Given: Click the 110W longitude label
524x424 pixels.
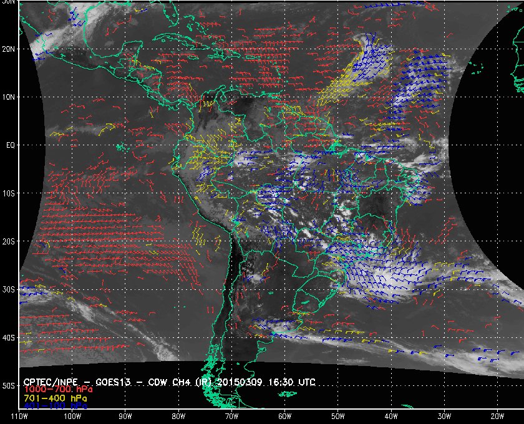Looking at the screenshot, I should click(19, 416).
